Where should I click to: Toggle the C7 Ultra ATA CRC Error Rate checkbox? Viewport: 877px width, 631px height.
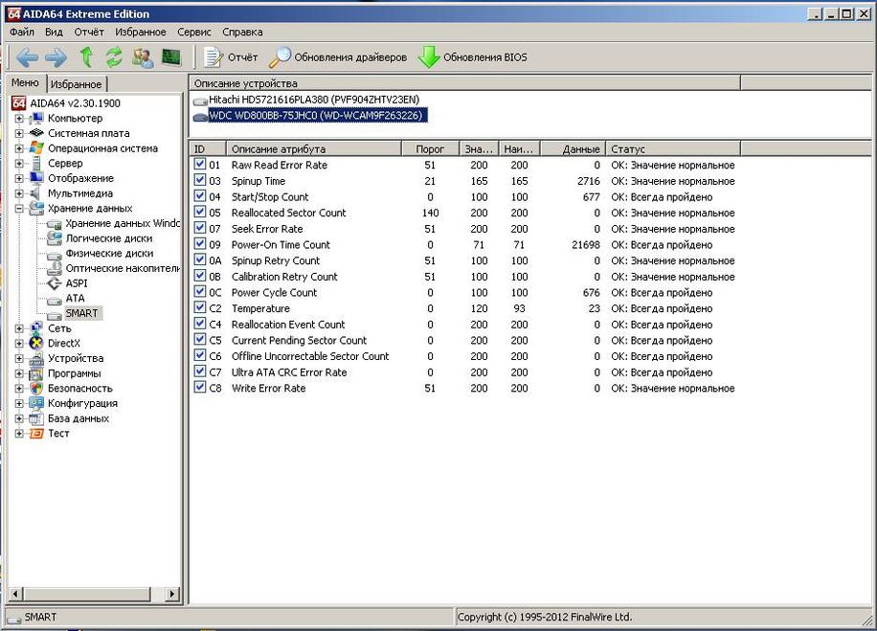click(x=200, y=371)
